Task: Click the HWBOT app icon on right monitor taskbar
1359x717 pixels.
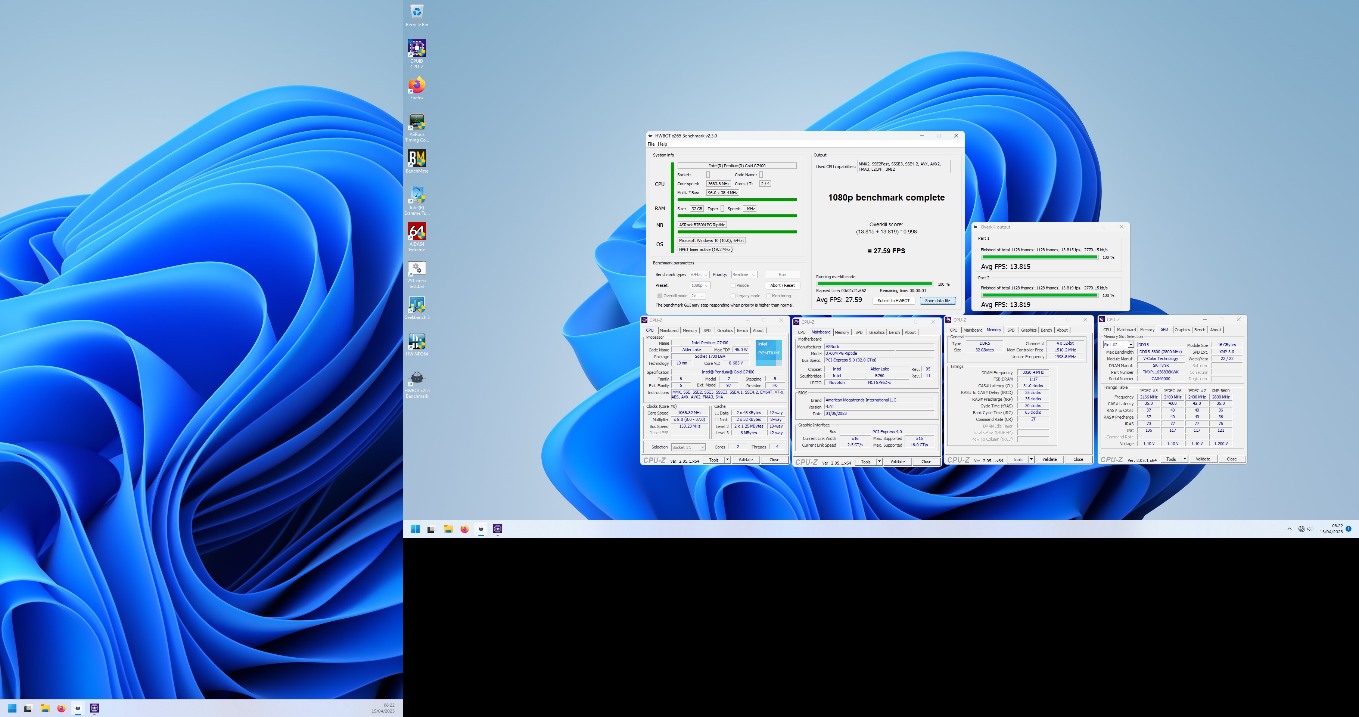Action: (x=481, y=529)
